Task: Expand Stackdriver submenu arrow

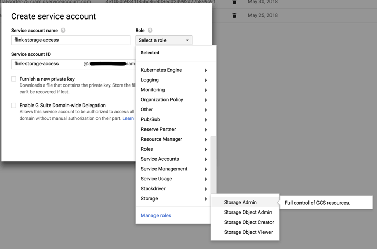Action: coord(206,189)
